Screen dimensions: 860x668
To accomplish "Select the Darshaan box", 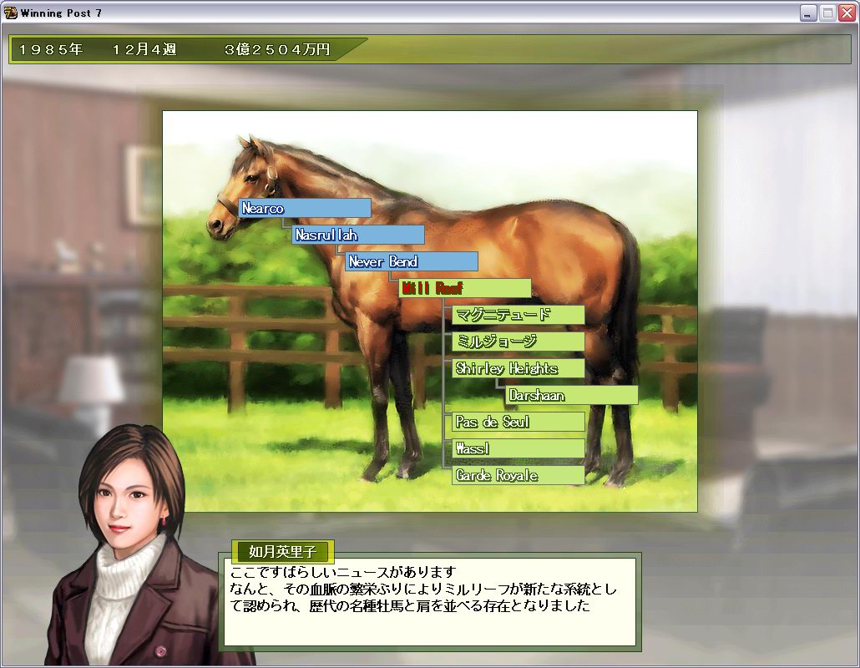I will 571,395.
